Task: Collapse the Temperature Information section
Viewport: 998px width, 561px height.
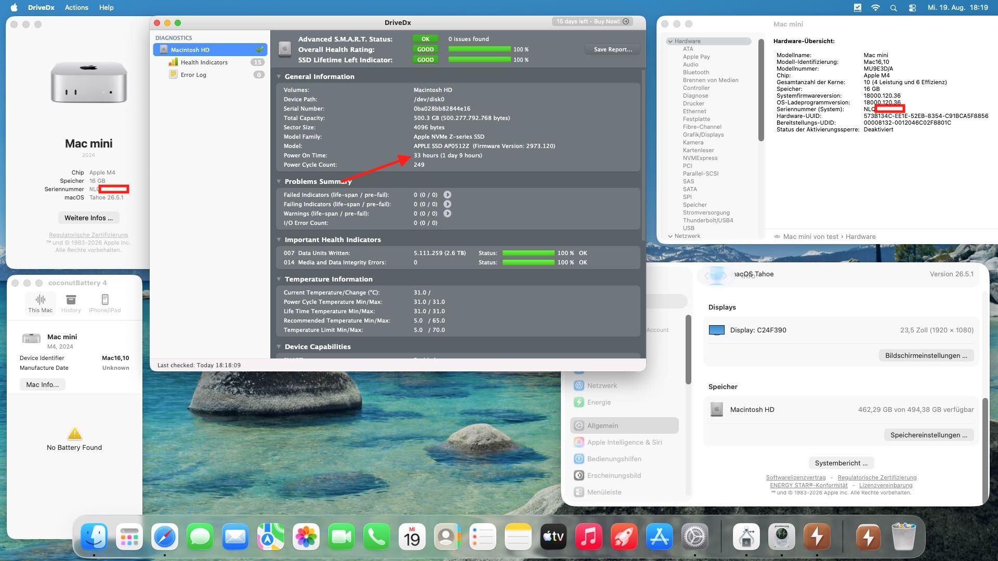Action: coord(279,279)
